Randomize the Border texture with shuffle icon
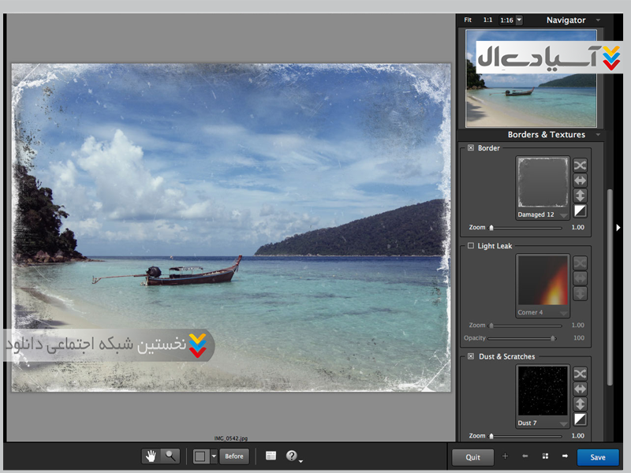 (580, 166)
